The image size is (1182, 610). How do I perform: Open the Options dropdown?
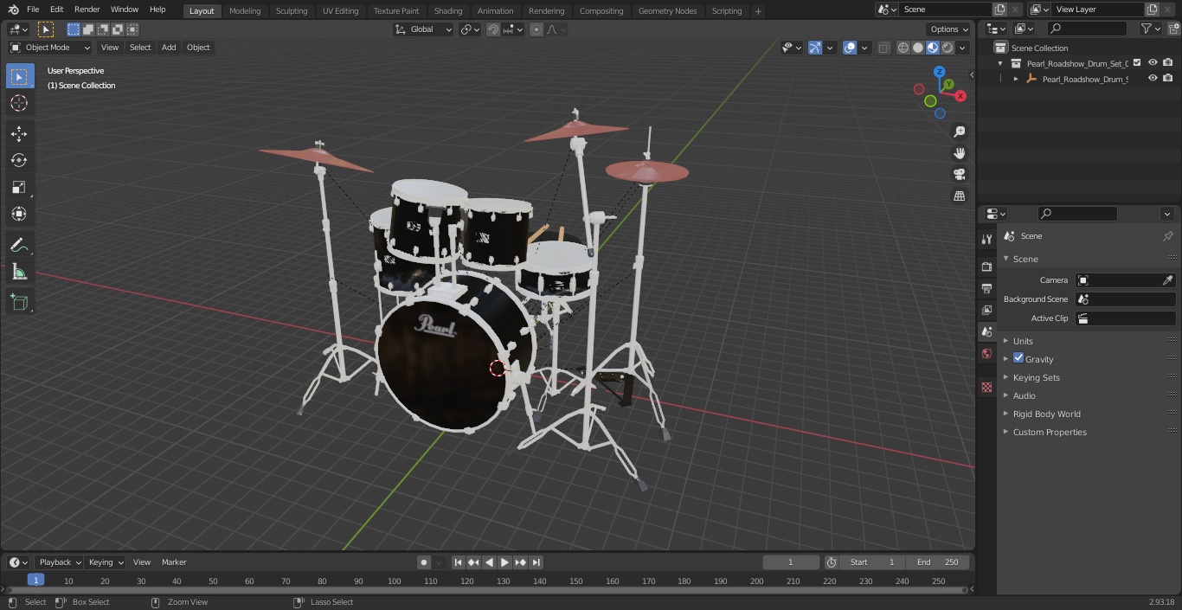(950, 29)
